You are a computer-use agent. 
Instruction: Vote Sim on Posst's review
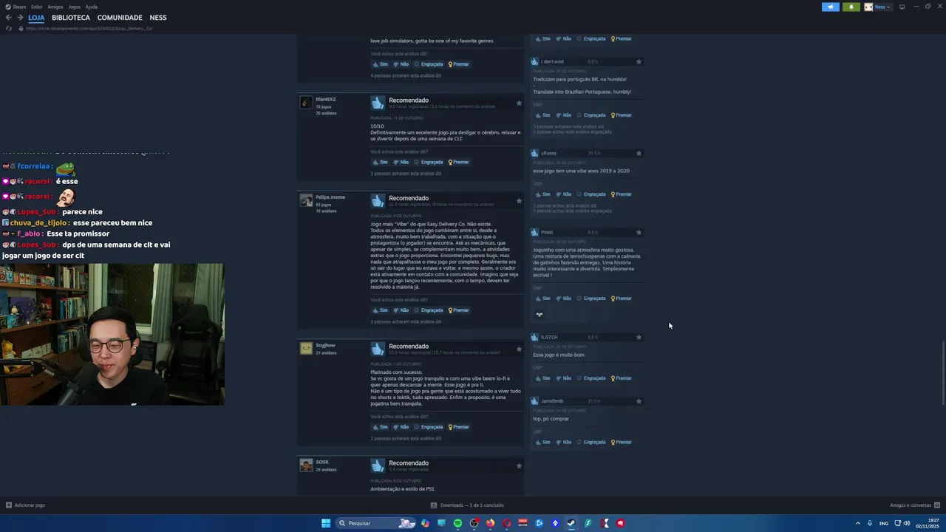[x=542, y=299]
